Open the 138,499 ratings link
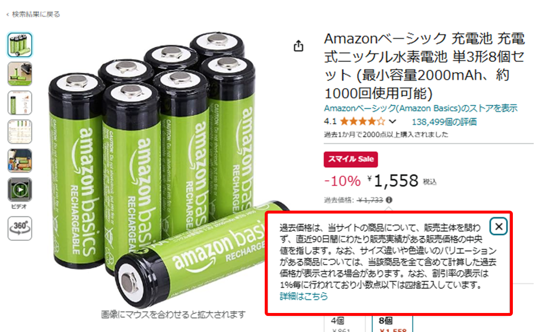The image size is (549, 332). pos(444,122)
